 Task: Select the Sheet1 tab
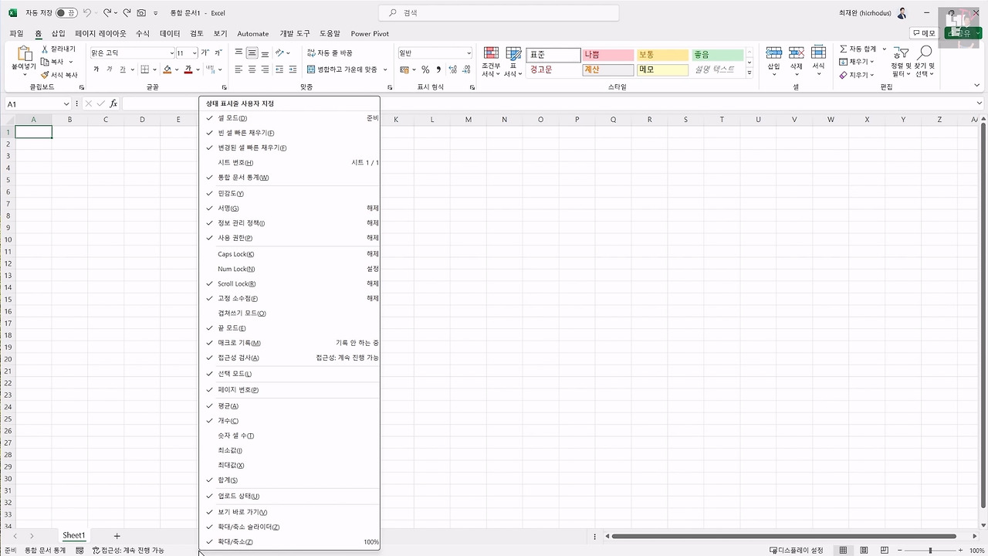(74, 535)
